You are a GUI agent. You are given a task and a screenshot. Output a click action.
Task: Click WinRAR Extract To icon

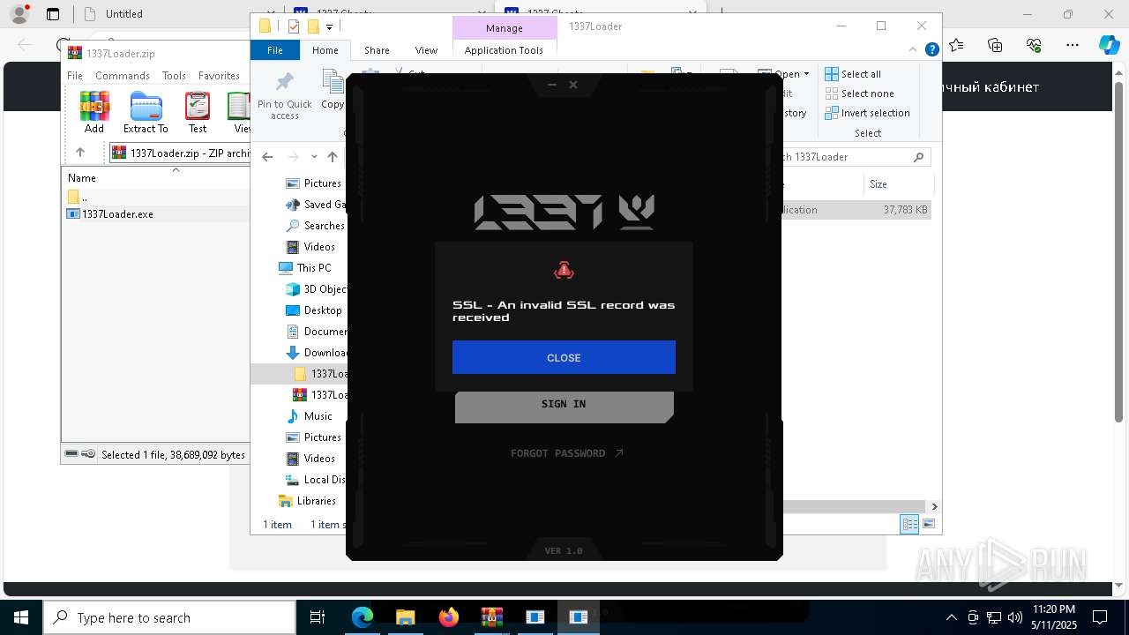pos(146,113)
